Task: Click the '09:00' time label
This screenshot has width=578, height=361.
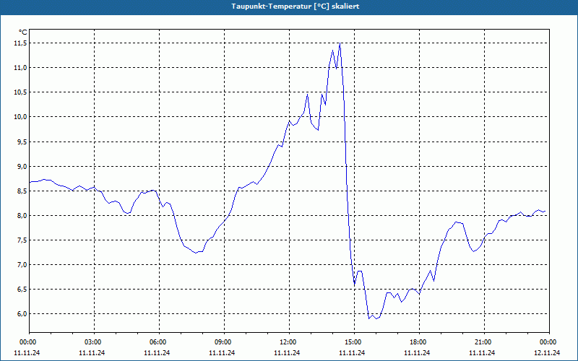Action: point(224,342)
